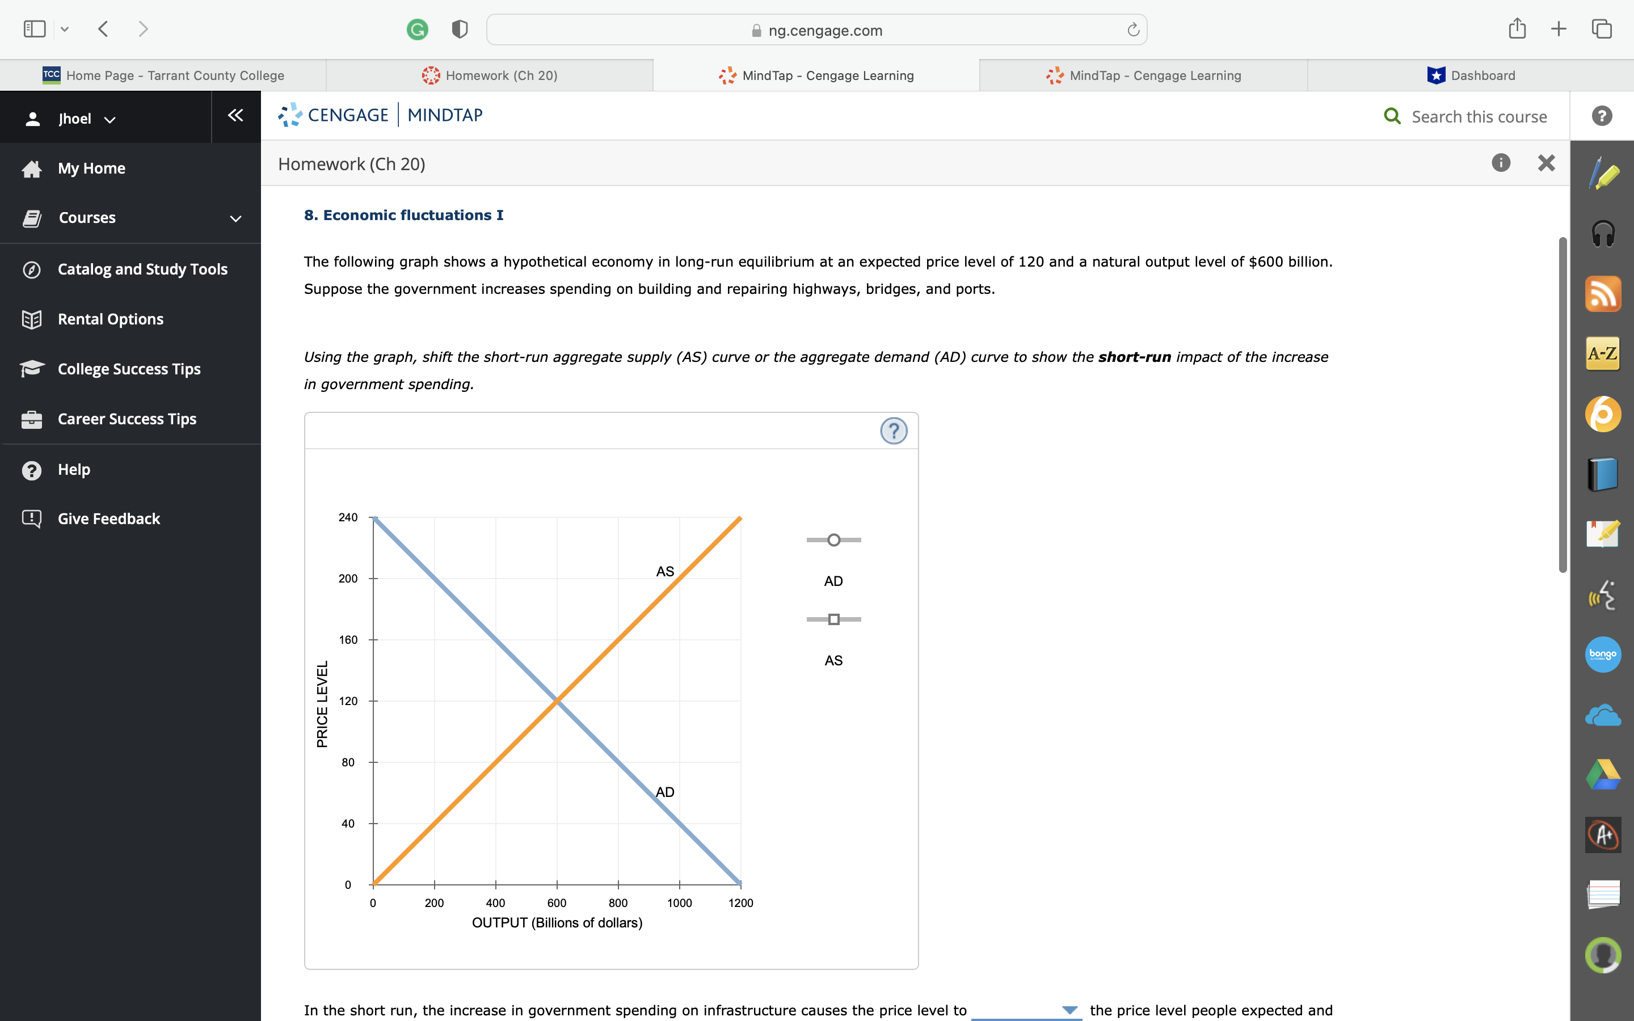Image resolution: width=1634 pixels, height=1021 pixels.
Task: Open the blue eBook reader icon
Action: (x=1603, y=472)
